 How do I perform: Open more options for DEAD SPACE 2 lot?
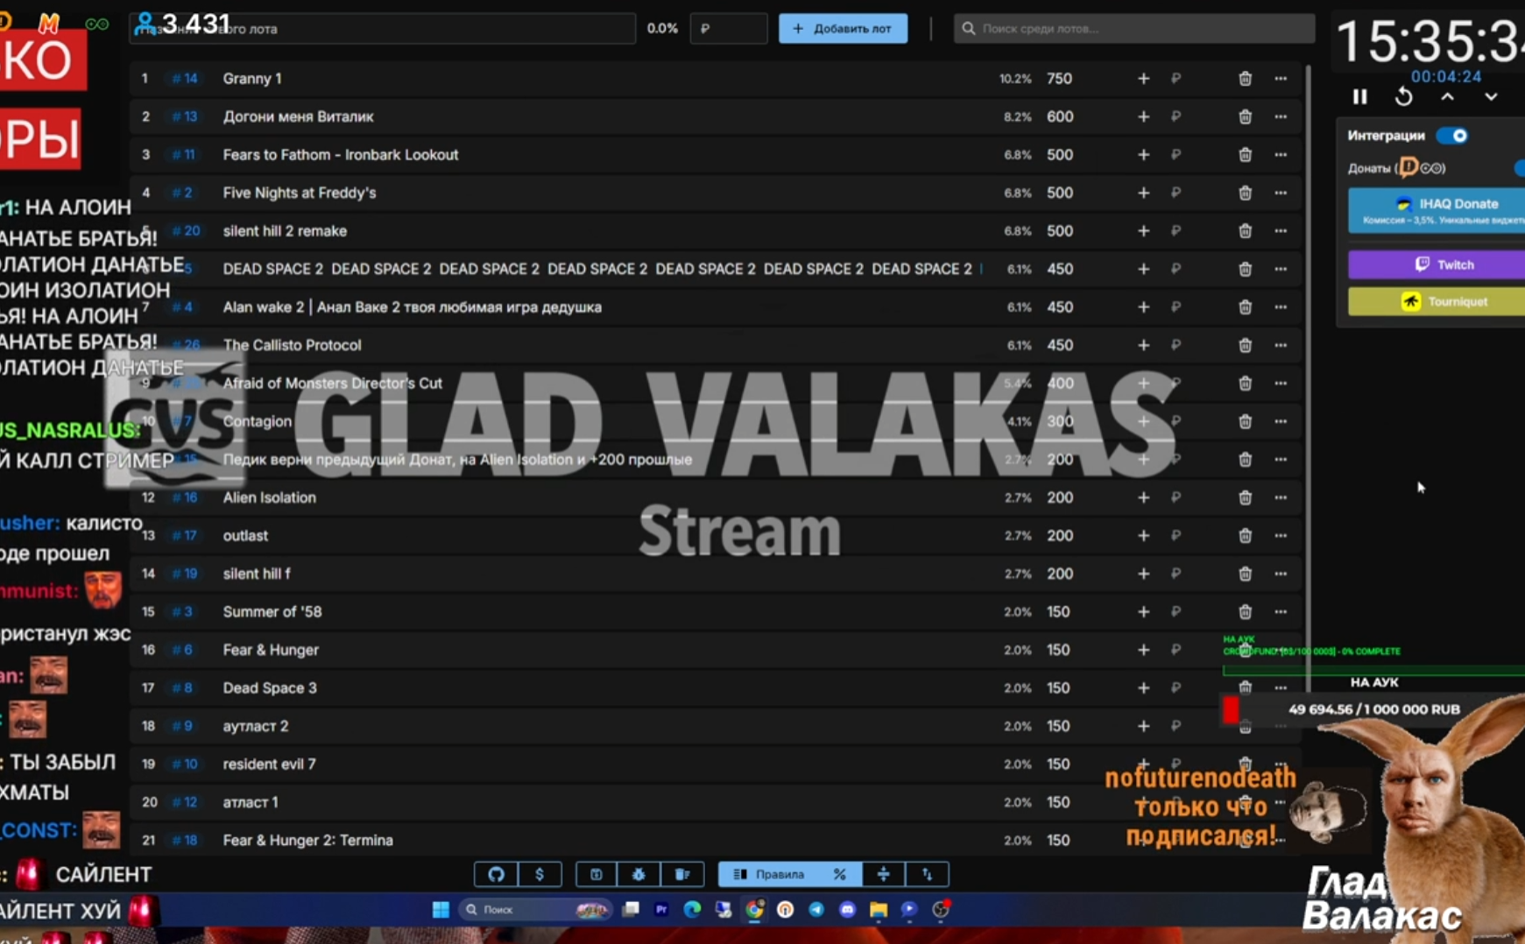coord(1281,269)
